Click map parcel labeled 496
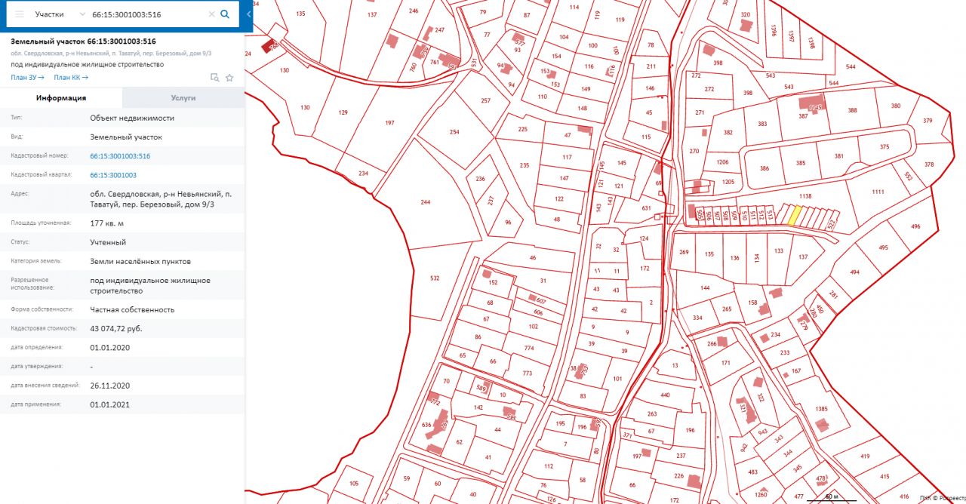Image resolution: width=966 pixels, height=504 pixels. pos(915,226)
